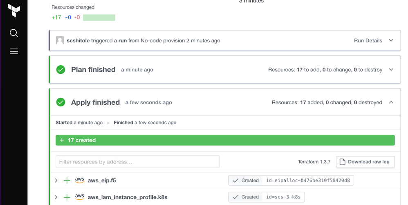This screenshot has height=205, width=408.
Task: Click Created status for aws_eip.f5
Action: coord(246,181)
